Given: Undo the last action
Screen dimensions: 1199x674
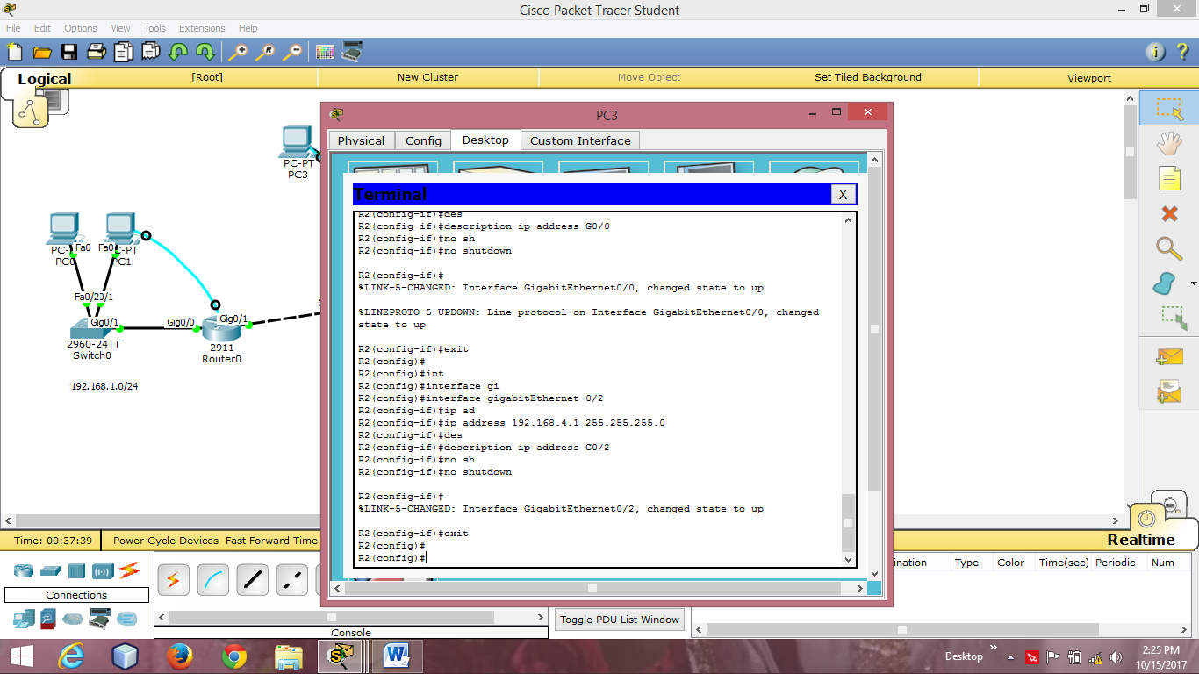Looking at the screenshot, I should (178, 52).
